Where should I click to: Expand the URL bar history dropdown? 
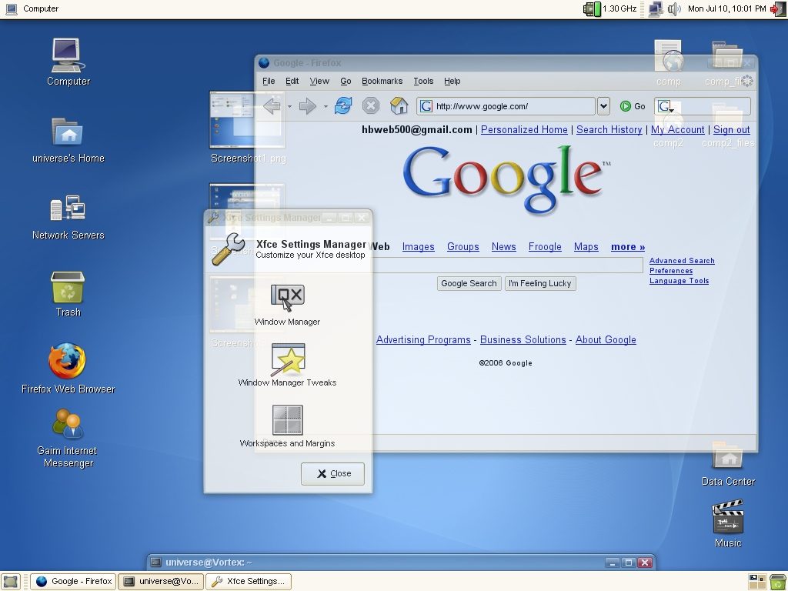click(x=603, y=106)
